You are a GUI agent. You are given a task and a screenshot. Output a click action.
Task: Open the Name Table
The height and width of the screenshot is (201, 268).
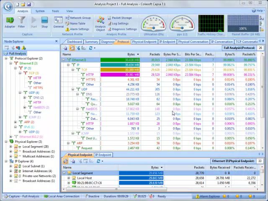pyautogui.click(x=75, y=23)
